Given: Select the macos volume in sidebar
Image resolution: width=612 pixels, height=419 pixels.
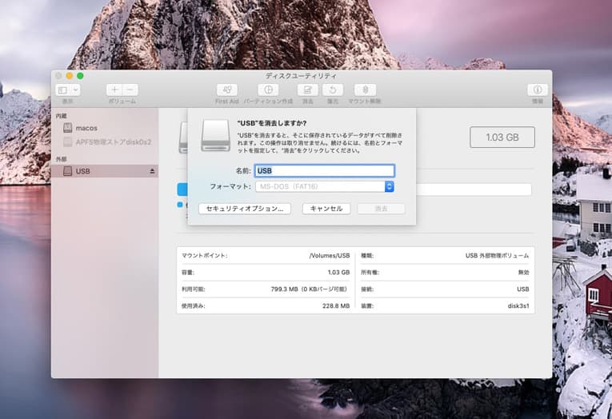Looking at the screenshot, I should pyautogui.click(x=86, y=128).
